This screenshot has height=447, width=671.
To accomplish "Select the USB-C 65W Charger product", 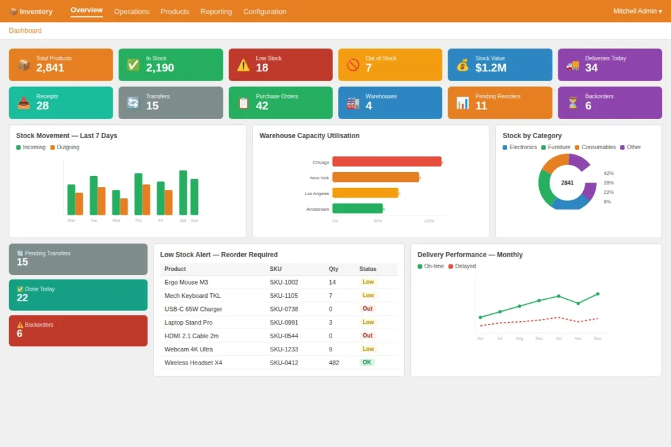I will tap(193, 309).
